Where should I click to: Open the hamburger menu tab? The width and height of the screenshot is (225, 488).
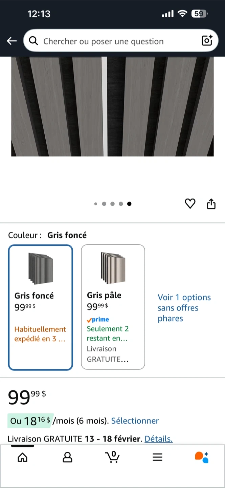[157, 457]
